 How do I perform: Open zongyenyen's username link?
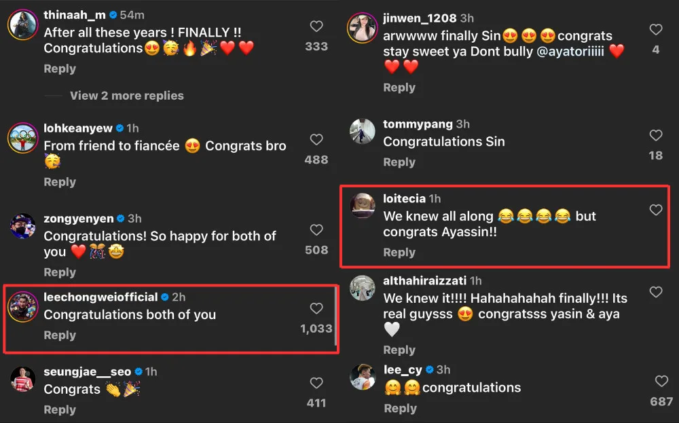pos(79,219)
